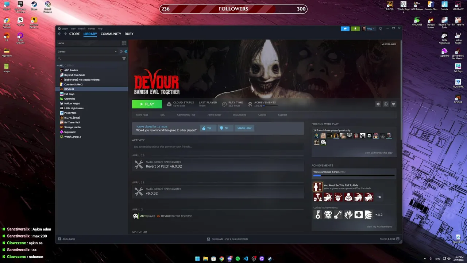Select Watch_Dogs 2 in the library list
Screen dimensions: 467x263
[92, 137]
